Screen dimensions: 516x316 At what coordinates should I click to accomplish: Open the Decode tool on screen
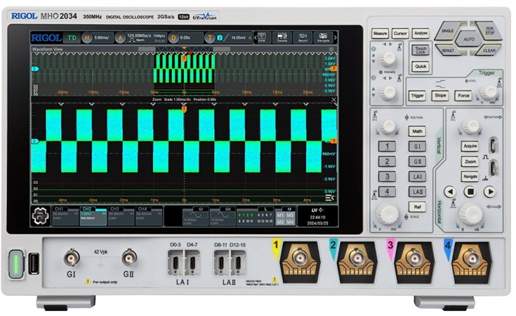[x=282, y=37]
